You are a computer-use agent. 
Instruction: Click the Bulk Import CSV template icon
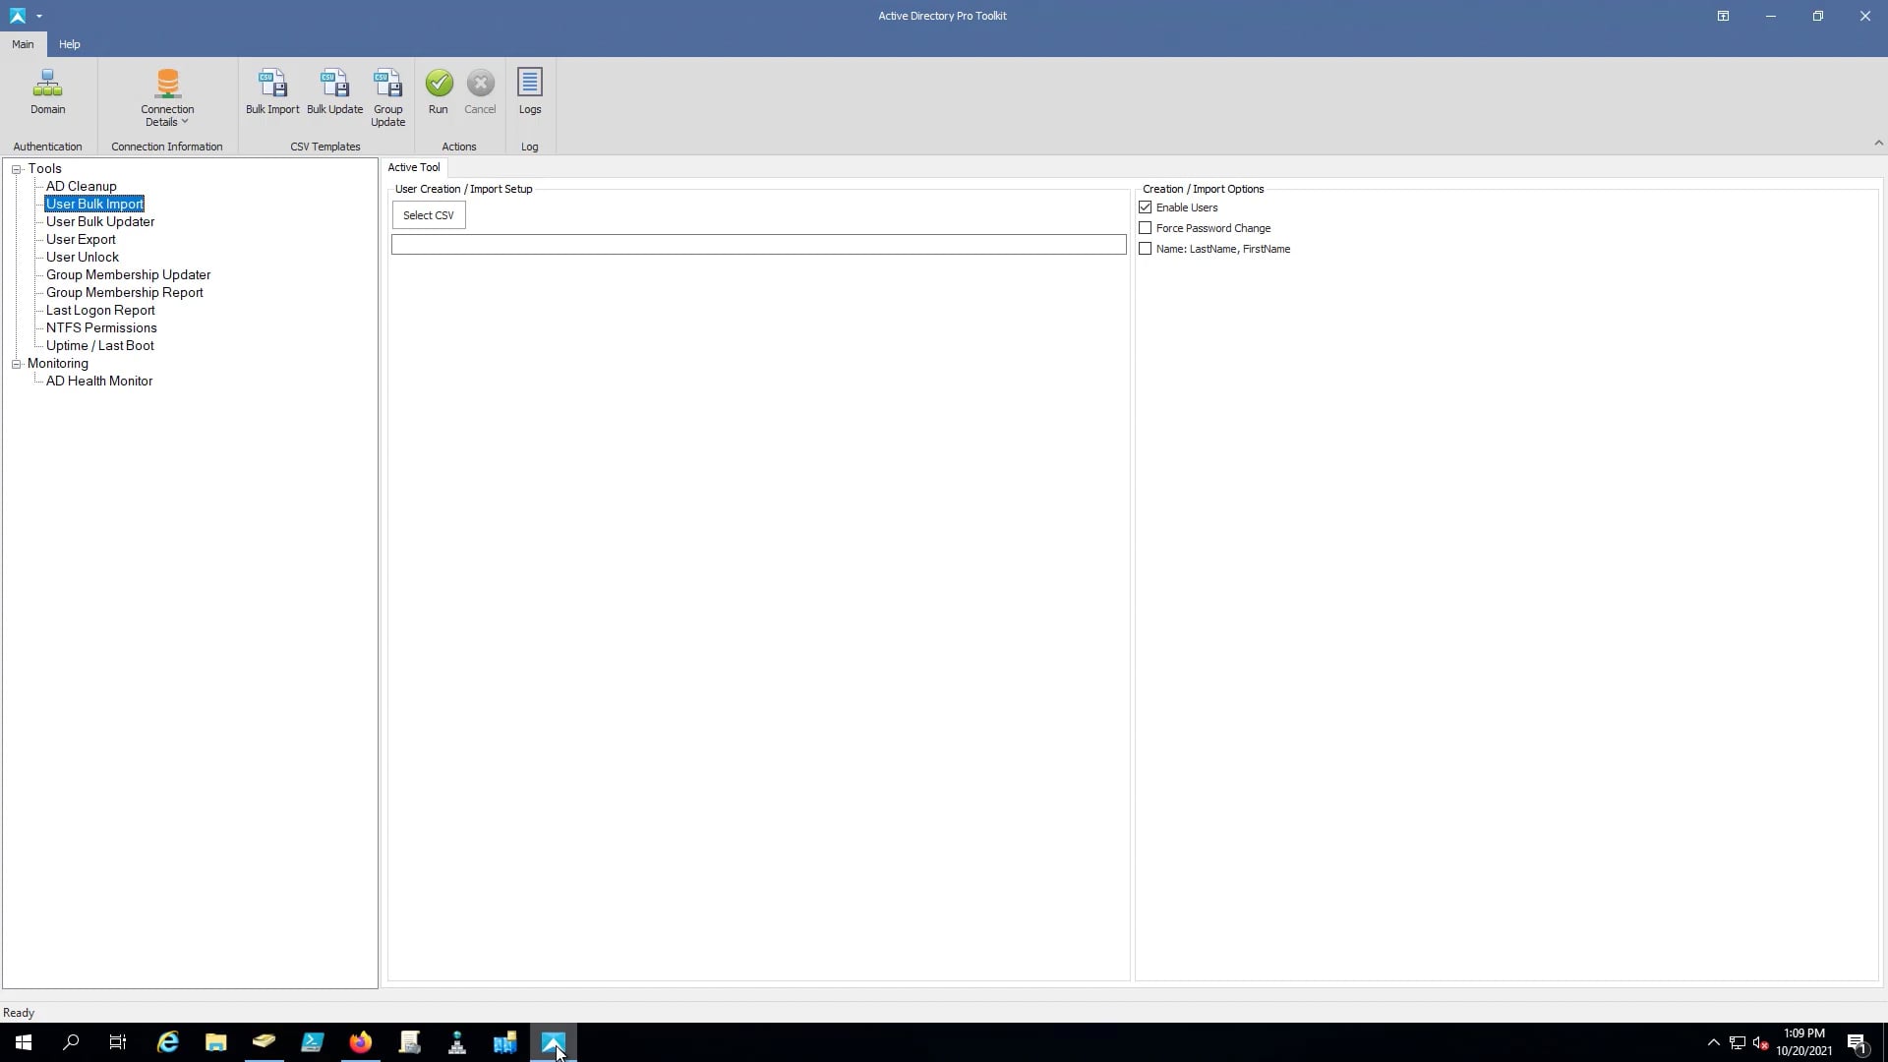pos(271,88)
